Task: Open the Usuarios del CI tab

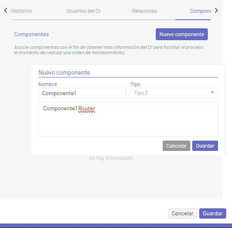Action: [x=83, y=11]
